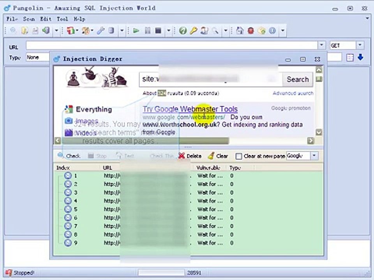
Task: Open the Edit menu
Action: click(x=46, y=19)
